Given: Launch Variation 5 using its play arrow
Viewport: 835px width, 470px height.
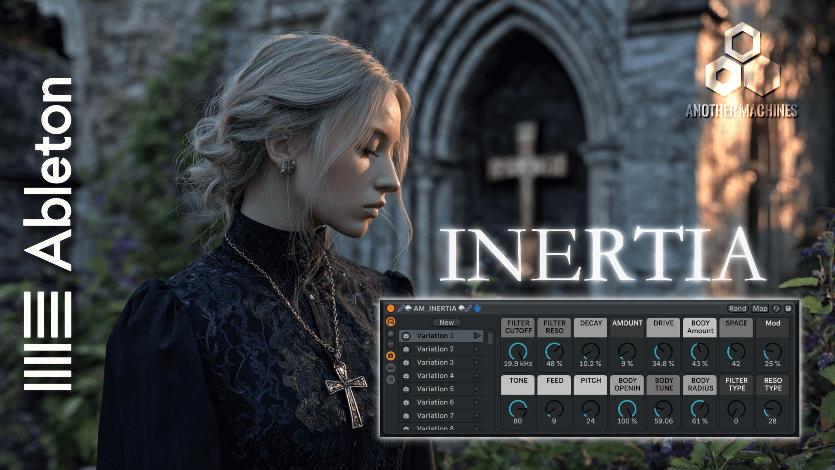Looking at the screenshot, I should tap(477, 389).
